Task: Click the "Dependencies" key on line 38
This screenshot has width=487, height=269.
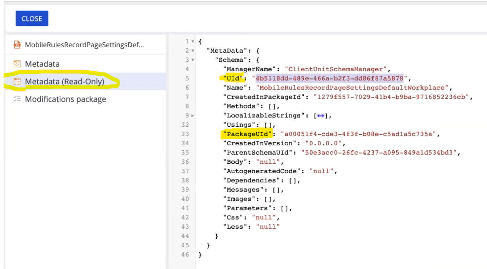Action: pyautogui.click(x=252, y=180)
